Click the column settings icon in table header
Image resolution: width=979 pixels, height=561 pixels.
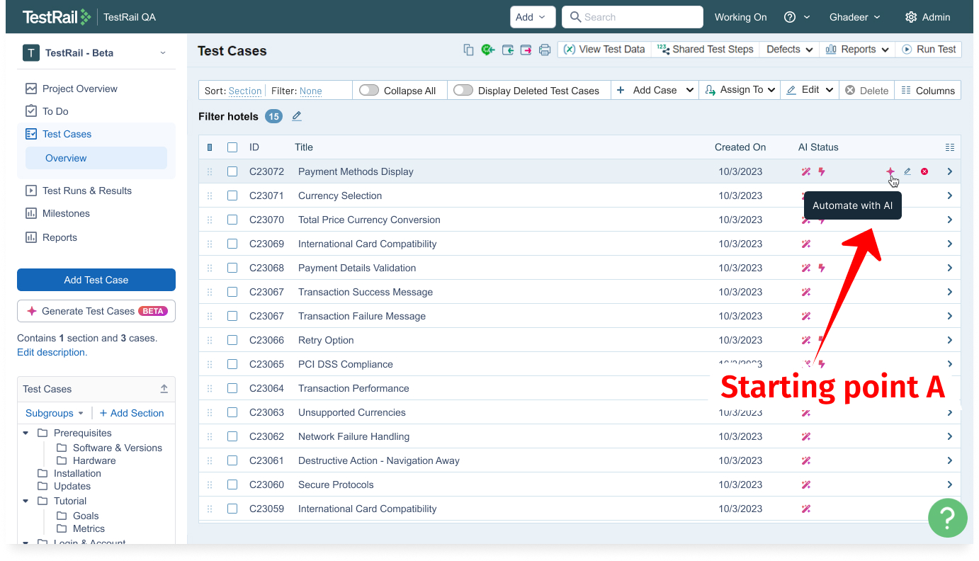pyautogui.click(x=950, y=147)
